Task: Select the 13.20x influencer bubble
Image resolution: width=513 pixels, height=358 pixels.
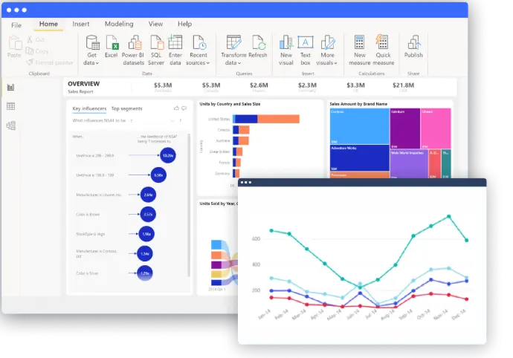Action: [168, 155]
